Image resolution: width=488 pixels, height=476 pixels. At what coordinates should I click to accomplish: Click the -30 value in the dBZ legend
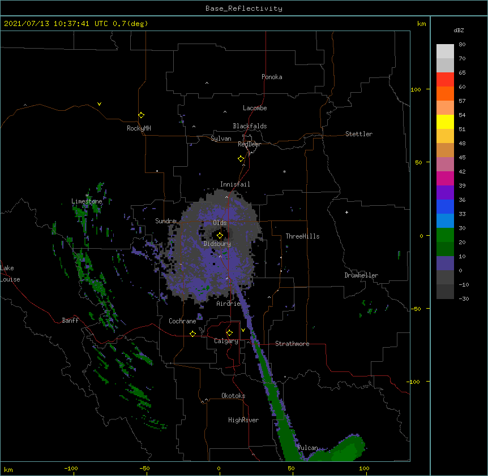[464, 298]
